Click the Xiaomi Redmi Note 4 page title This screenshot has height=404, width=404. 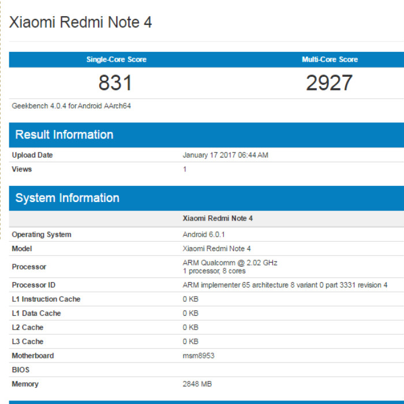pos(80,22)
